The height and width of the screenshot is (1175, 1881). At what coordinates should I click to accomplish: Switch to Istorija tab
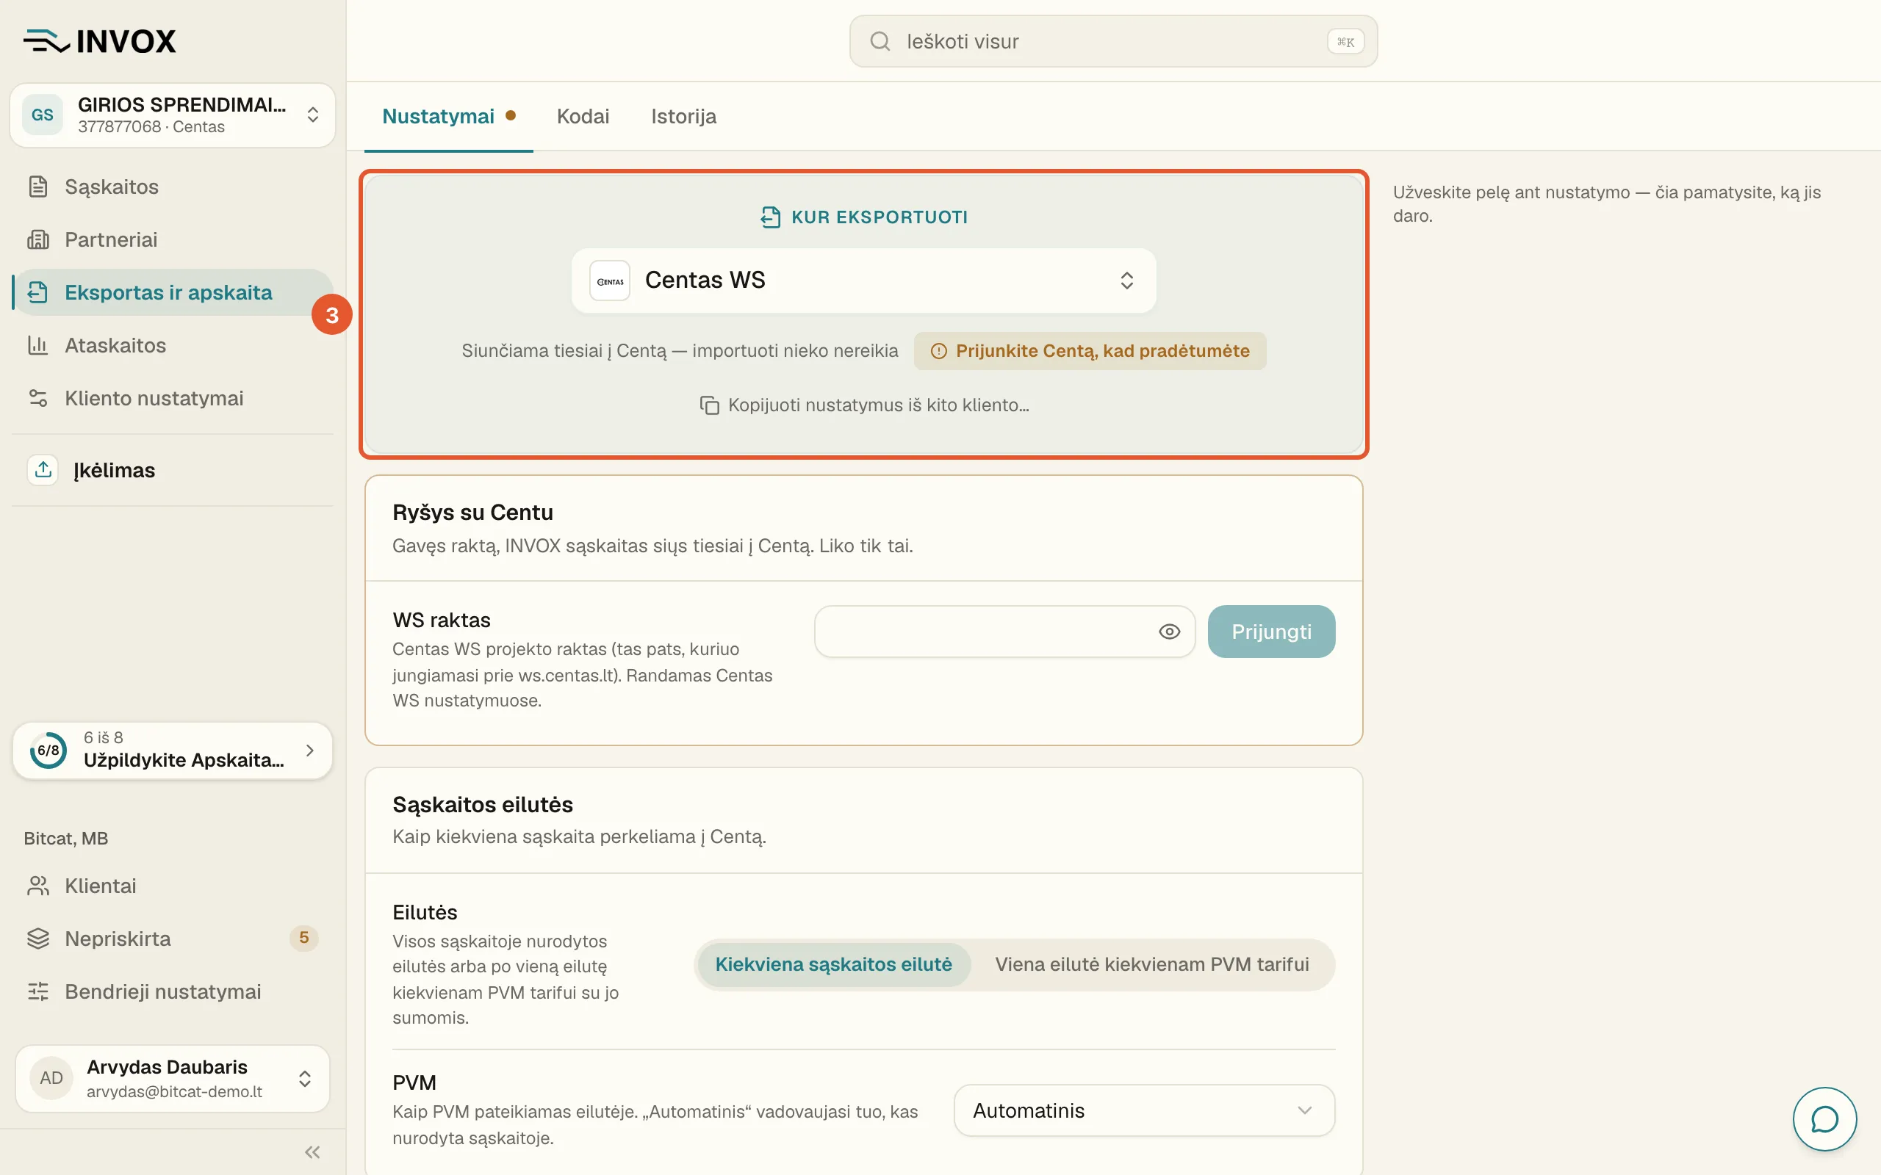pyautogui.click(x=683, y=117)
